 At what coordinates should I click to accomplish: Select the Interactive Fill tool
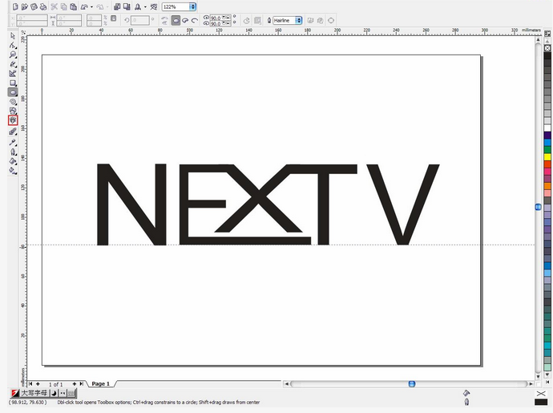(13, 171)
